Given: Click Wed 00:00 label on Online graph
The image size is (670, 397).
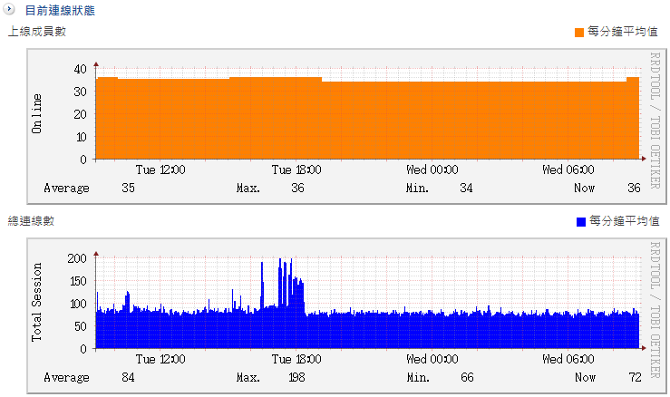Looking at the screenshot, I should coord(432,169).
